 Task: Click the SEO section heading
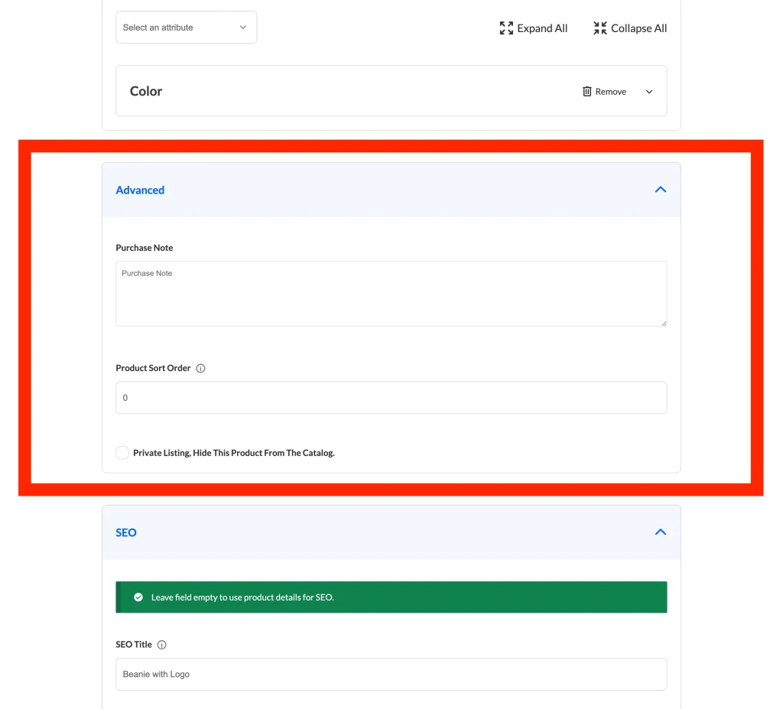pos(126,533)
